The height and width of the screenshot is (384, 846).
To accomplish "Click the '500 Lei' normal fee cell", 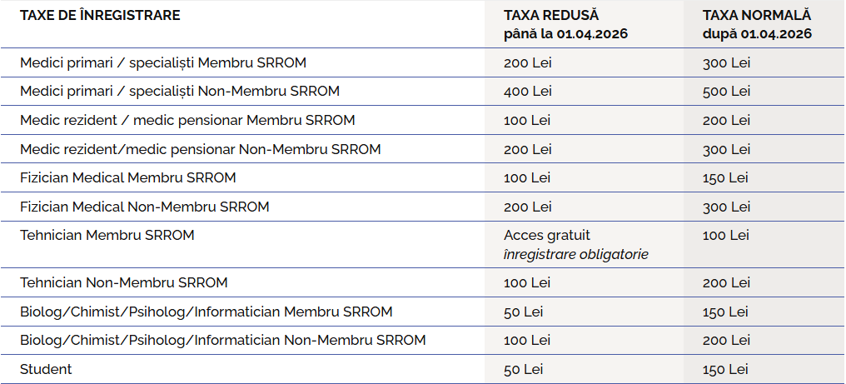I will pyautogui.click(x=726, y=91).
